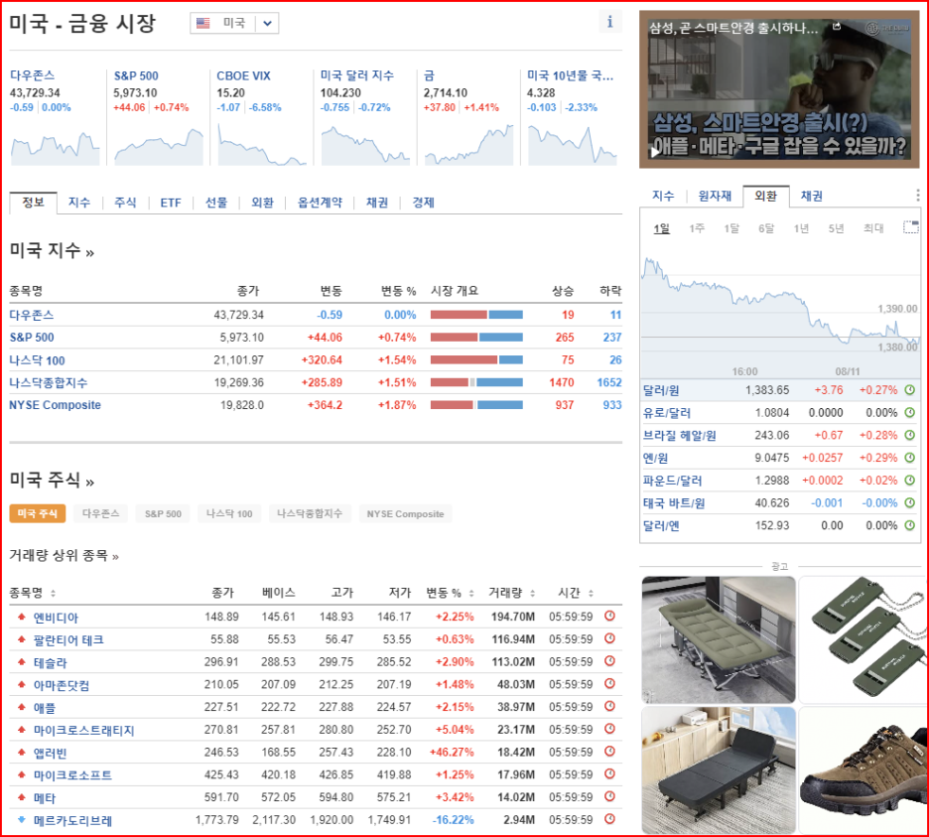
Task: Open the CBOE VIX mini chart card
Action: click(261, 117)
